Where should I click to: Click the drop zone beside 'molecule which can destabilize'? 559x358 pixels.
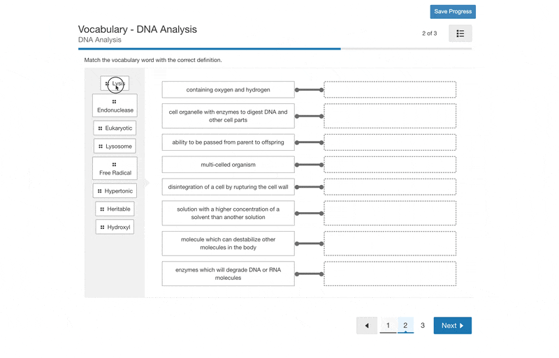[x=390, y=244]
